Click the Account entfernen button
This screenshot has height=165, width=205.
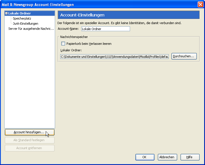(30, 148)
